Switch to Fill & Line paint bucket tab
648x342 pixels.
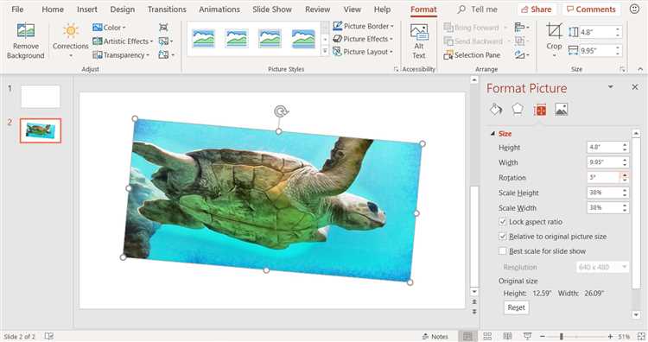click(x=496, y=110)
